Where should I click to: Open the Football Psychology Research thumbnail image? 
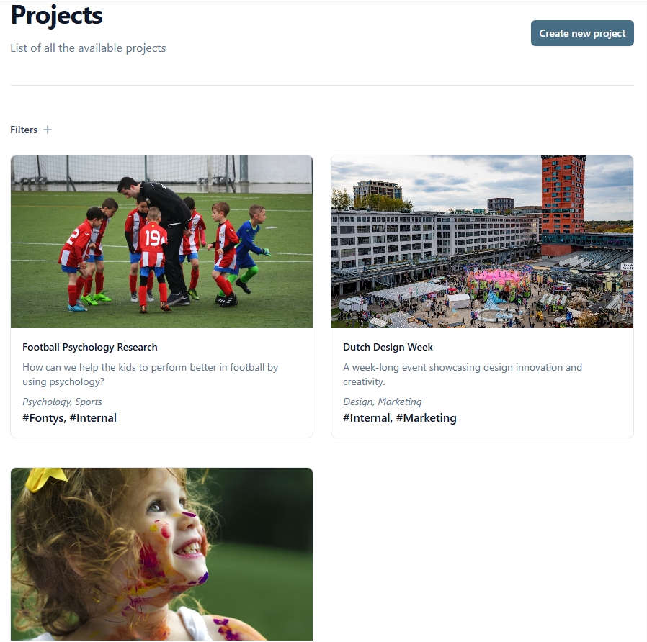(161, 242)
